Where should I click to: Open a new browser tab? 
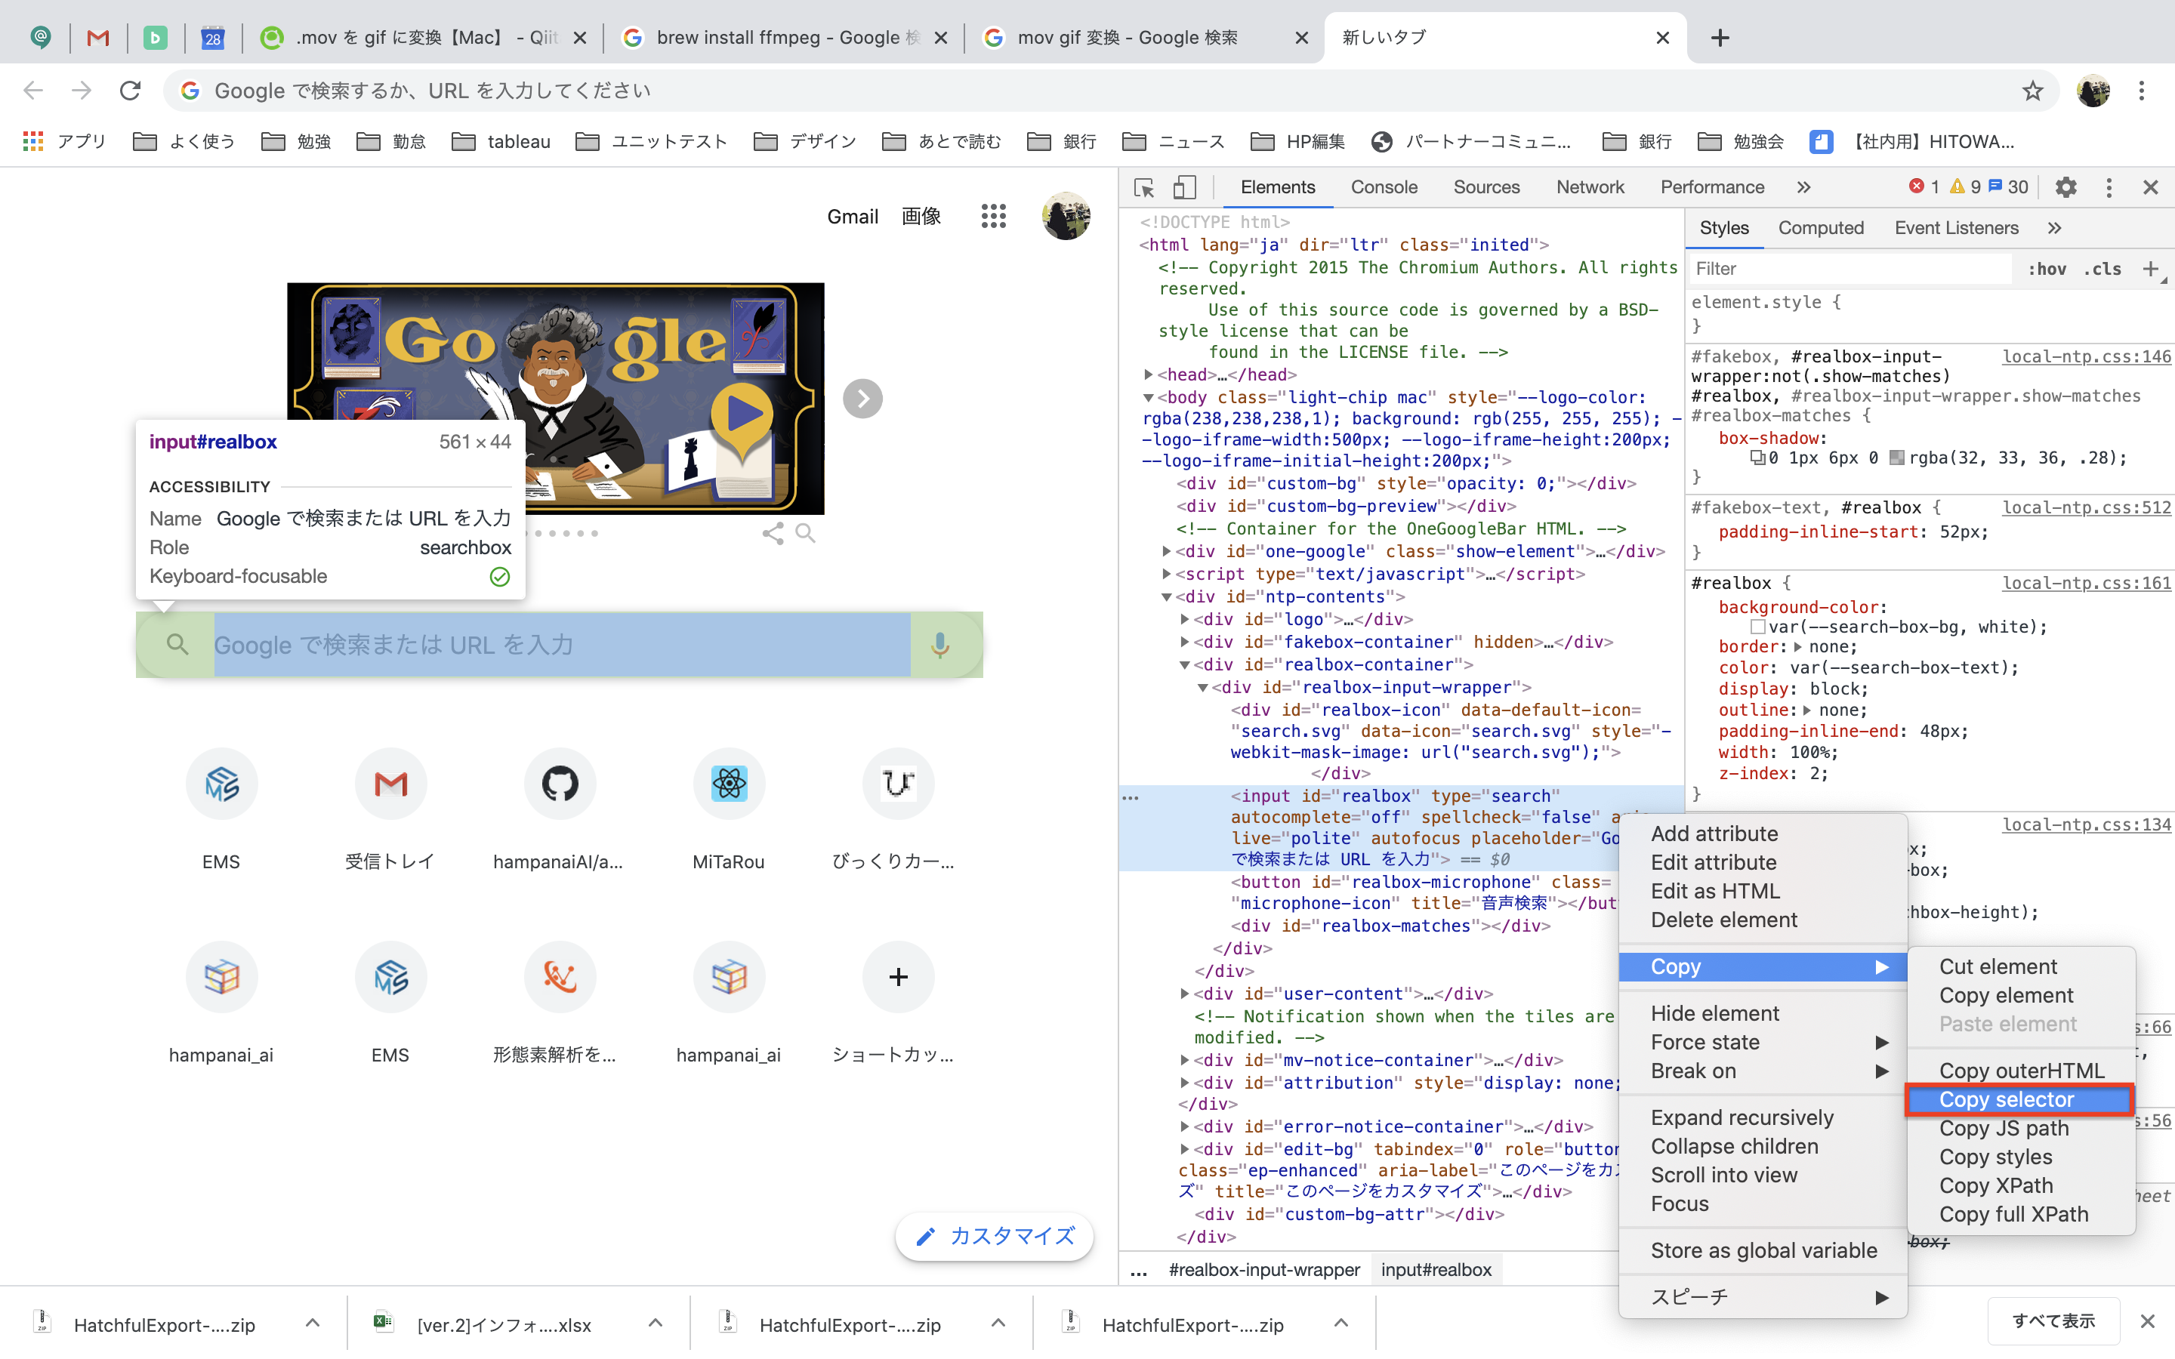click(1720, 38)
